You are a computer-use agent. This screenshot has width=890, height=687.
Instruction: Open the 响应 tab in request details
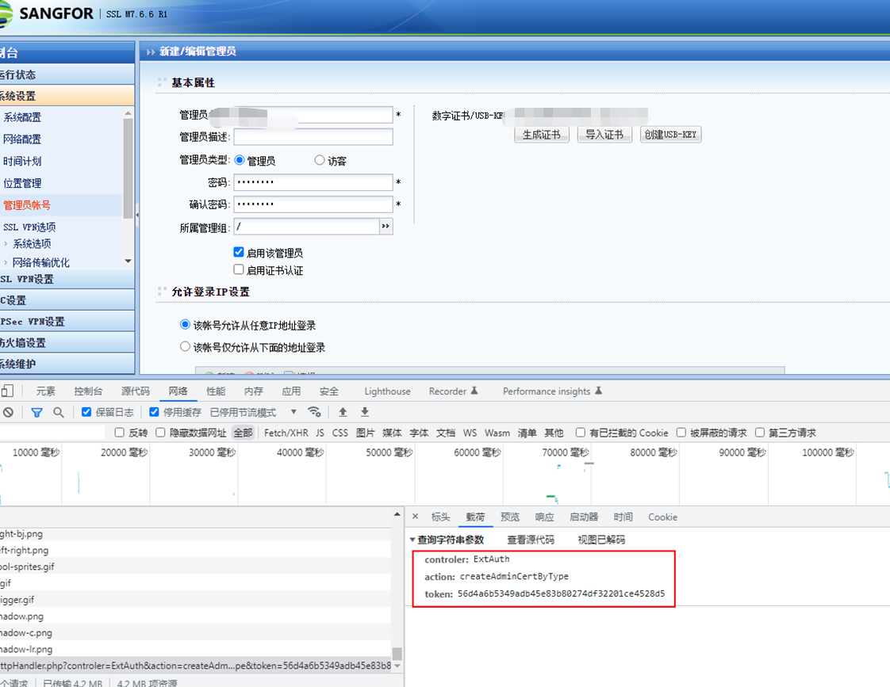[544, 517]
